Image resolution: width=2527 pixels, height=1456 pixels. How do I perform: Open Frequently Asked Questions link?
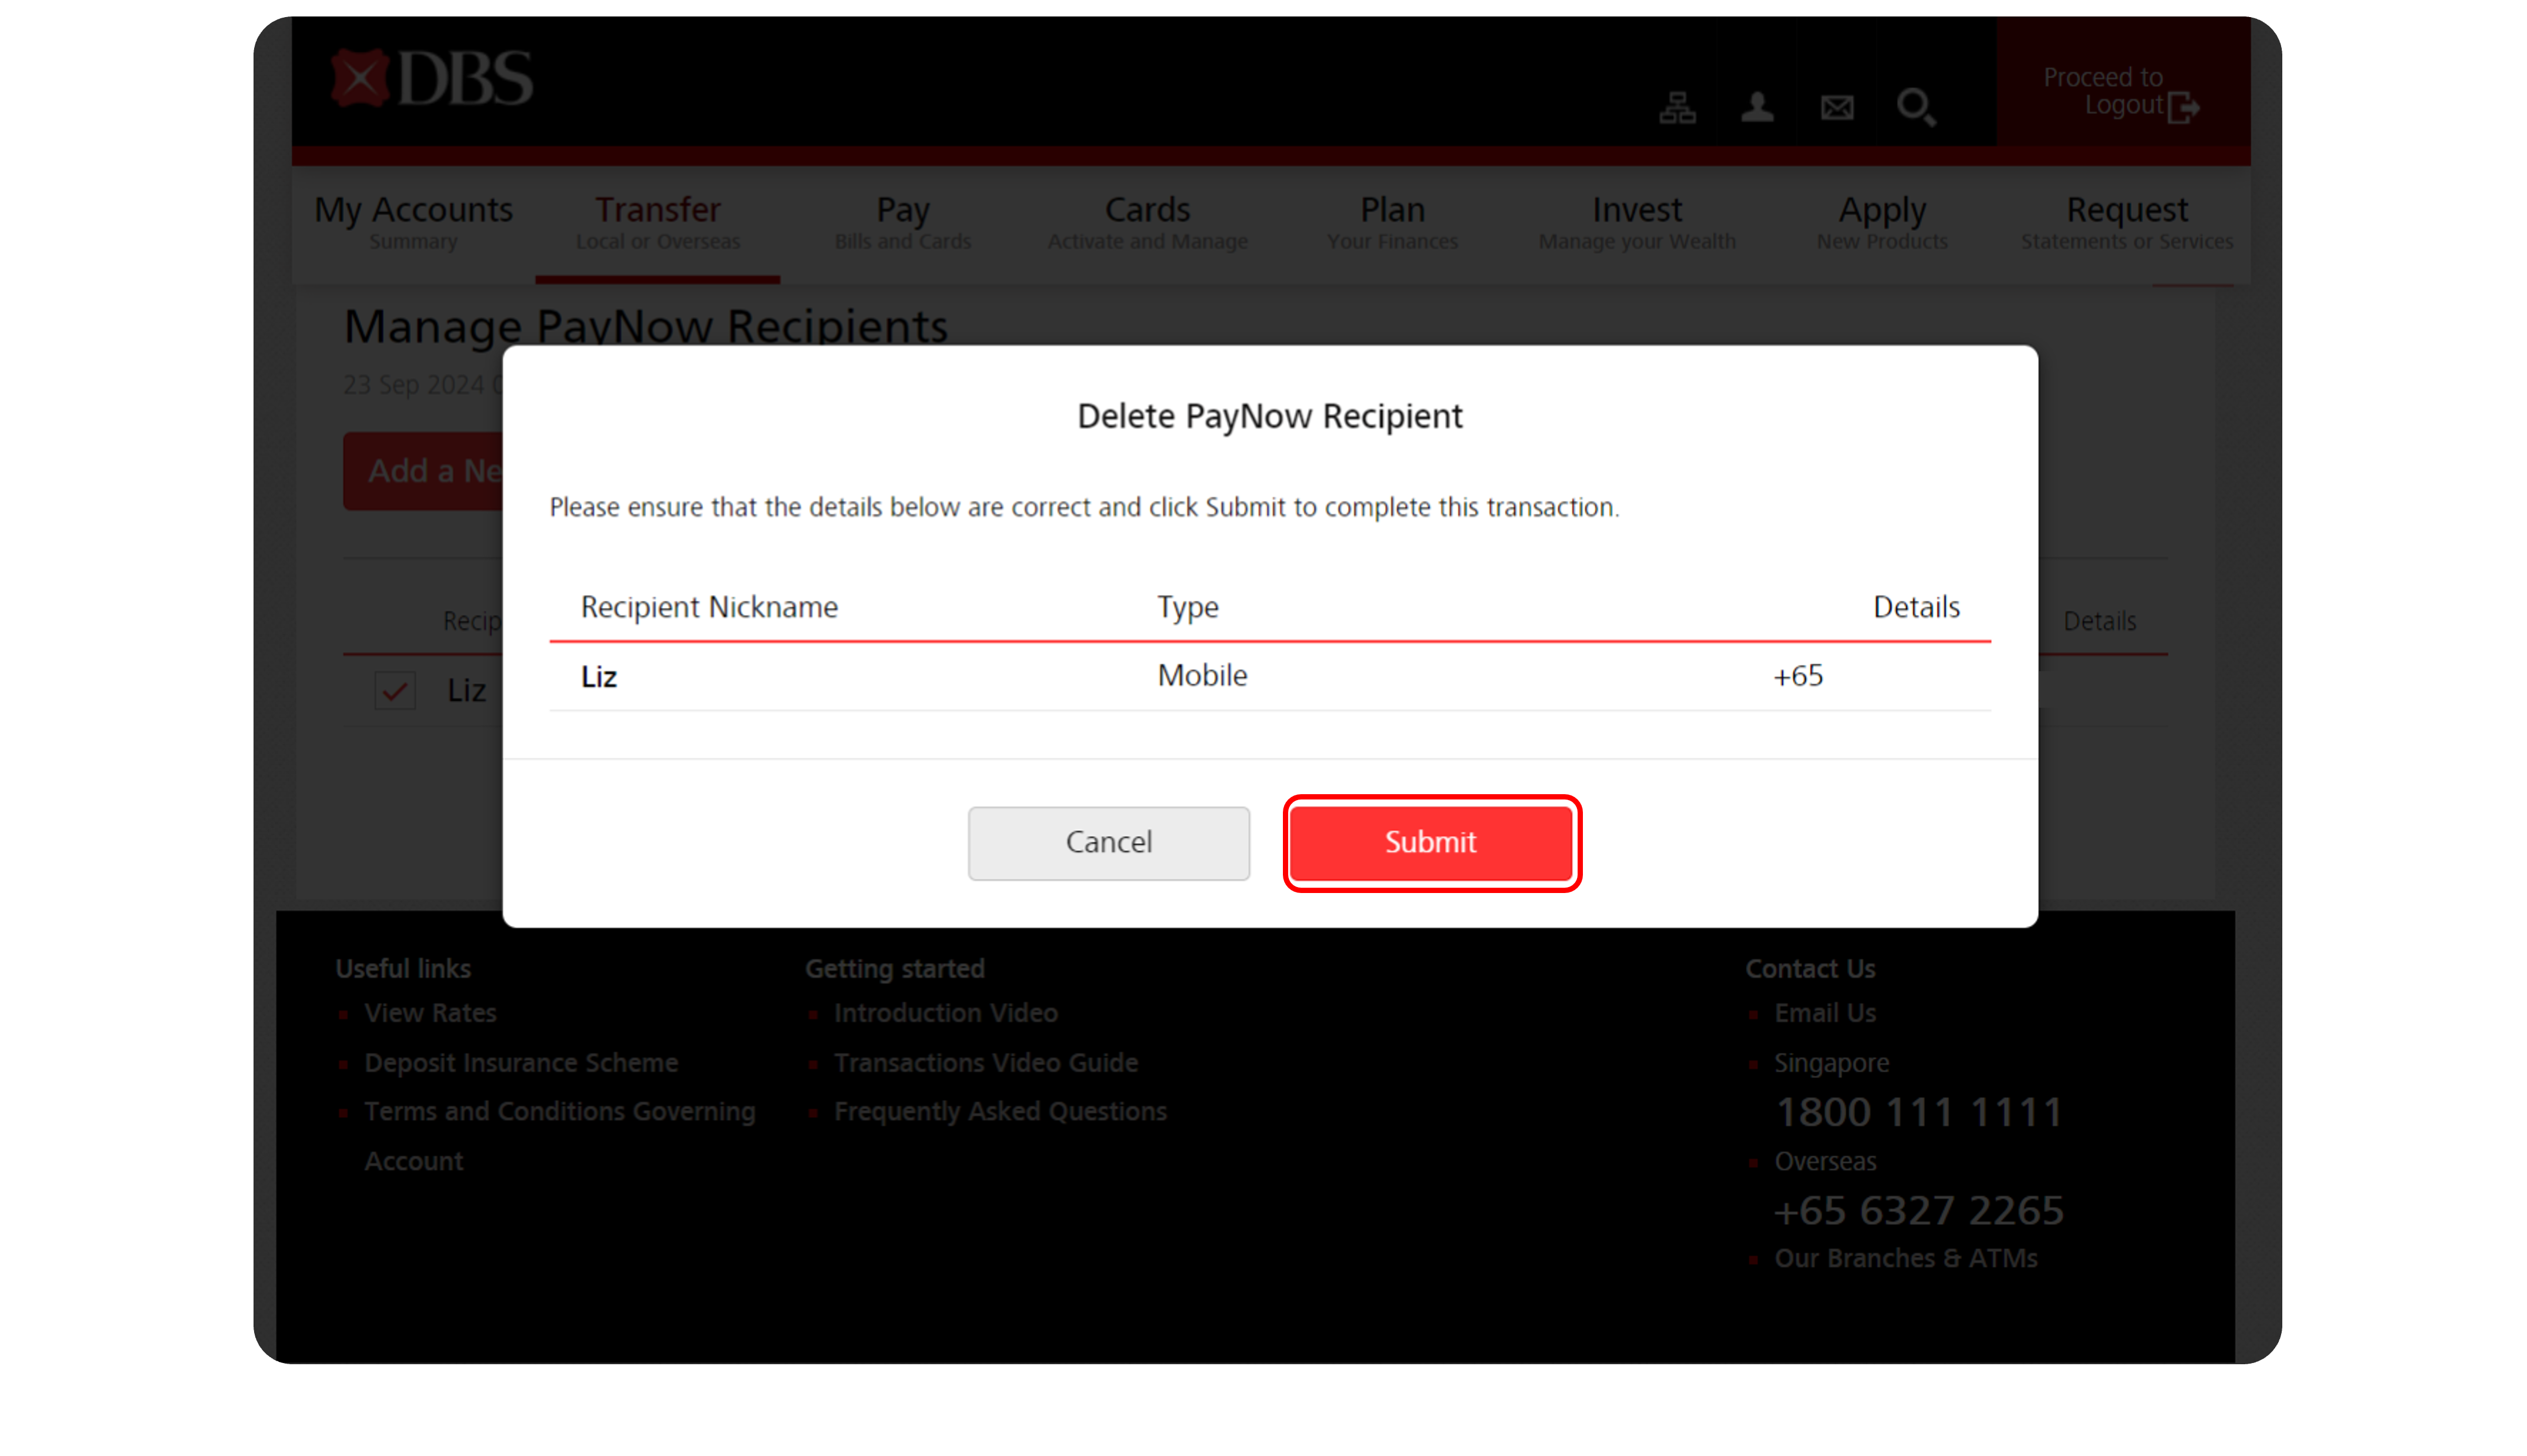pyautogui.click(x=999, y=1111)
